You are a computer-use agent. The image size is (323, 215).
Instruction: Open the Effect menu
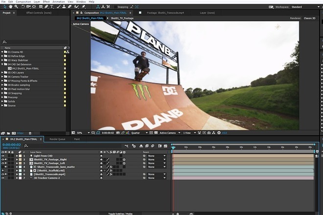[46, 1]
